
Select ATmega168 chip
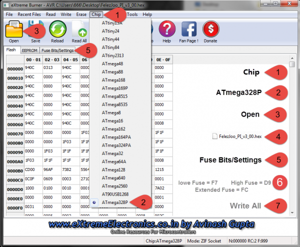pyautogui.click(x=120, y=80)
